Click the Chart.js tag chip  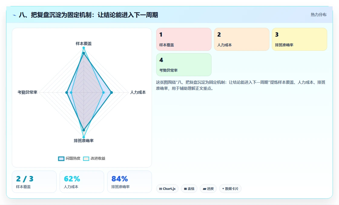(167, 189)
